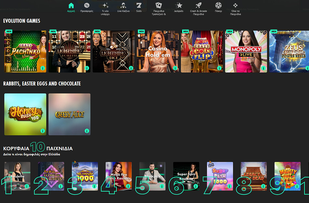Show info for Greedy Alice

pyautogui.click(x=87, y=131)
